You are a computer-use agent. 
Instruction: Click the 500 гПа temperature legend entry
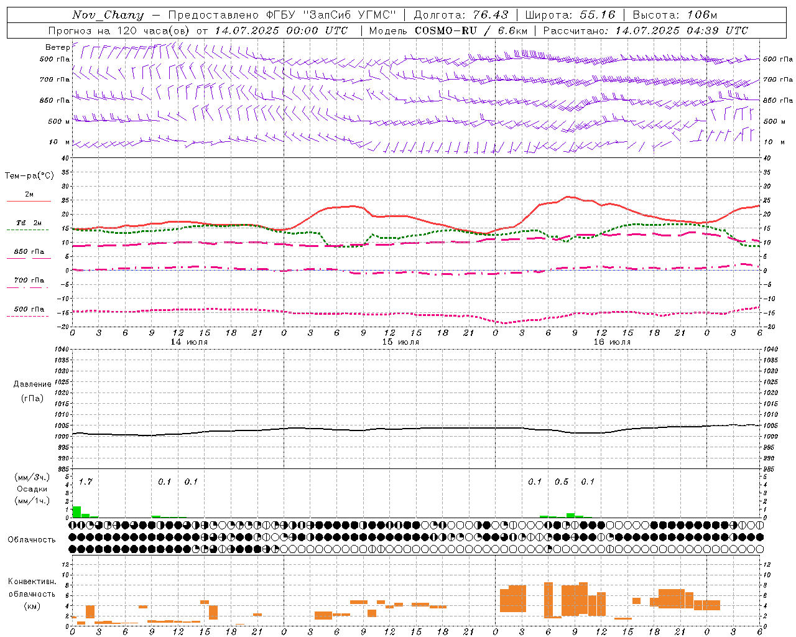(x=29, y=309)
